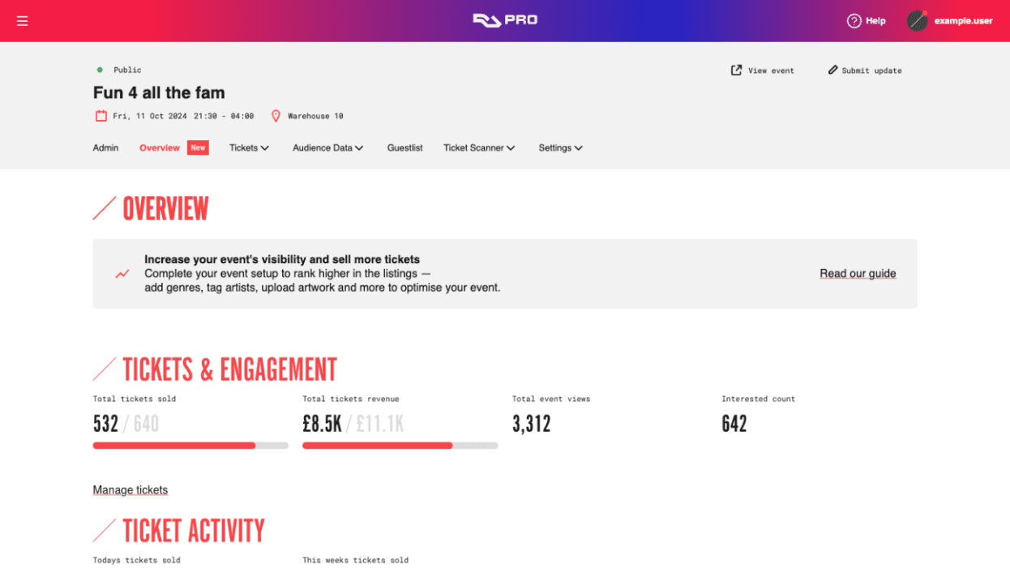Viewport: 1010px width, 568px height.
Task: Click the example.user profile avatar
Action: 917,21
